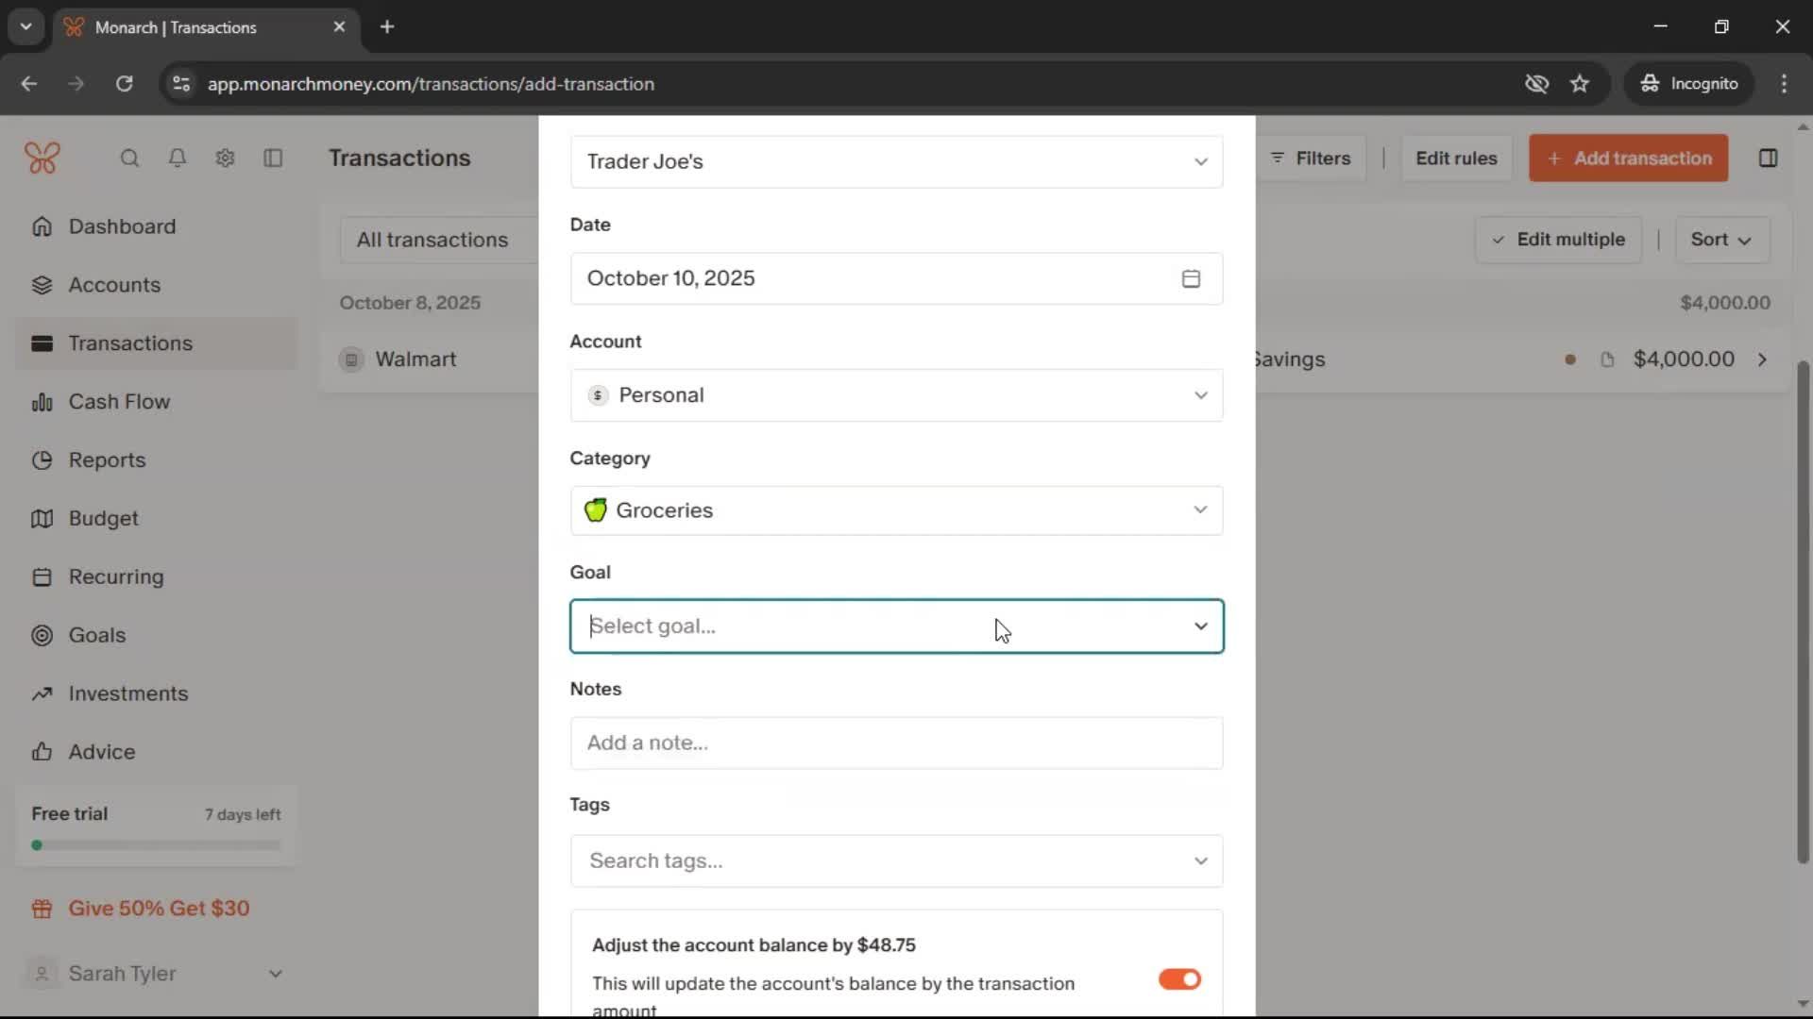This screenshot has height=1019, width=1813.
Task: Open the notifications bell icon
Action: click(x=177, y=159)
